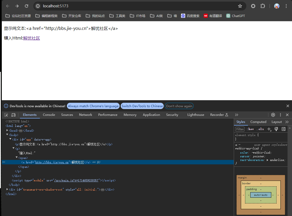Click Switch DevTools to Chinese
Screen dimensions: 292x216
point(142,106)
